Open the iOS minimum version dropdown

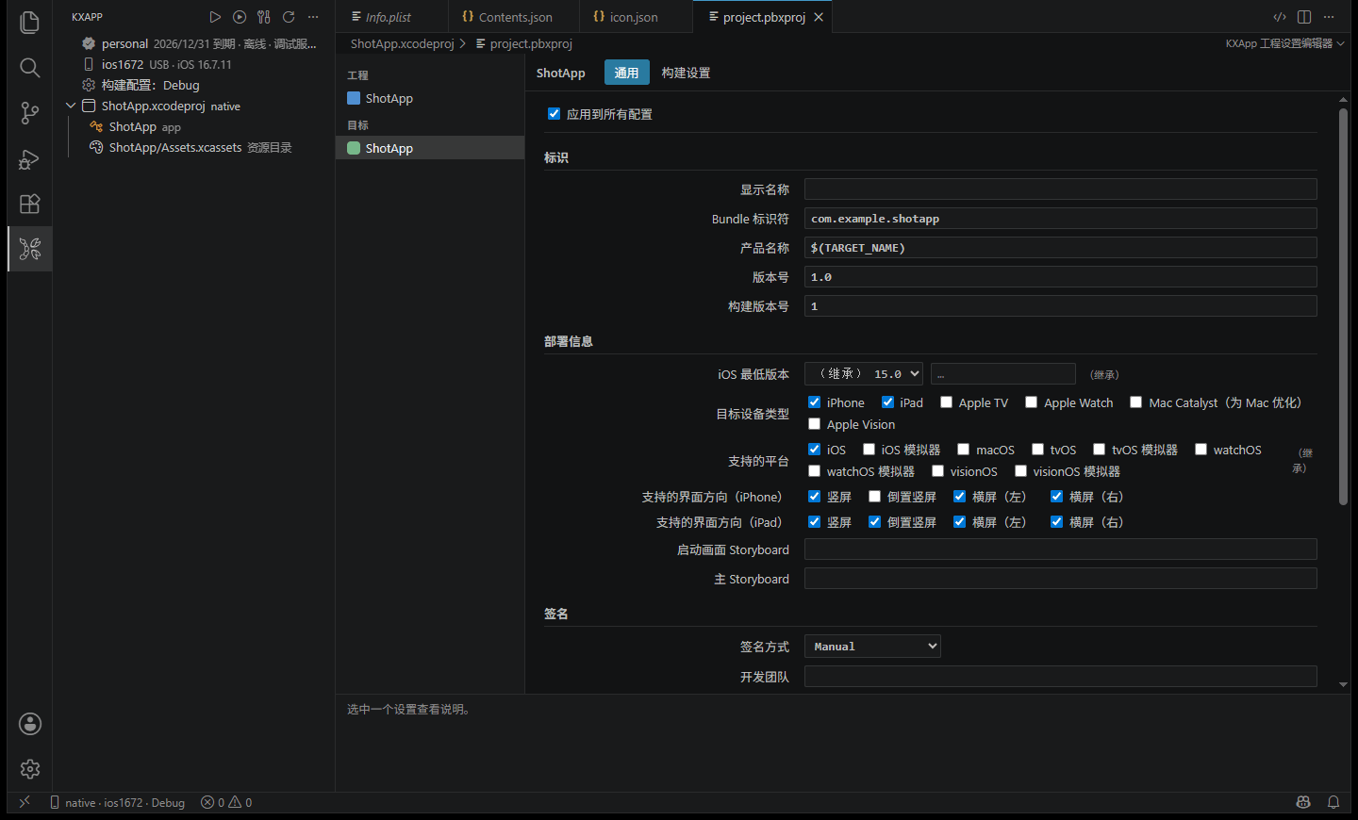[863, 374]
